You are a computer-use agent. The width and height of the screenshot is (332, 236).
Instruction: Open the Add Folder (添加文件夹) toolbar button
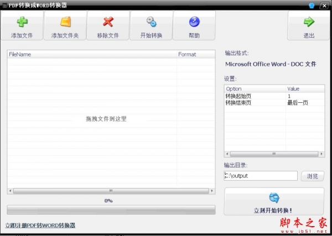65,25
